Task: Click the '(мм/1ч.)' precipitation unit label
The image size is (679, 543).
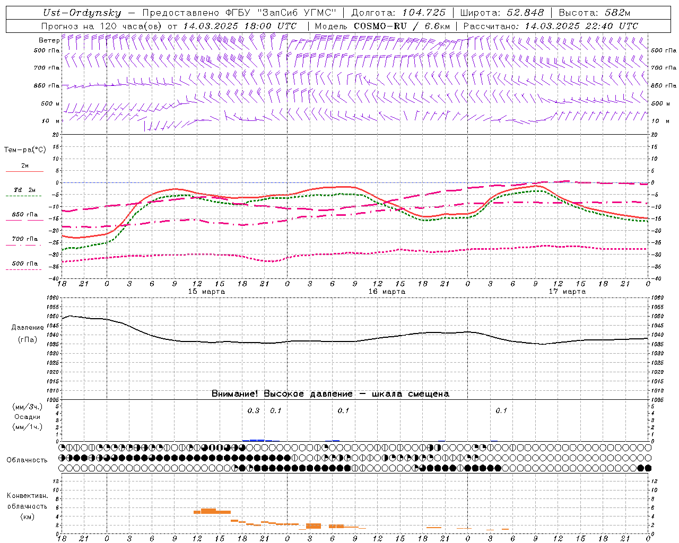Action: point(28,427)
